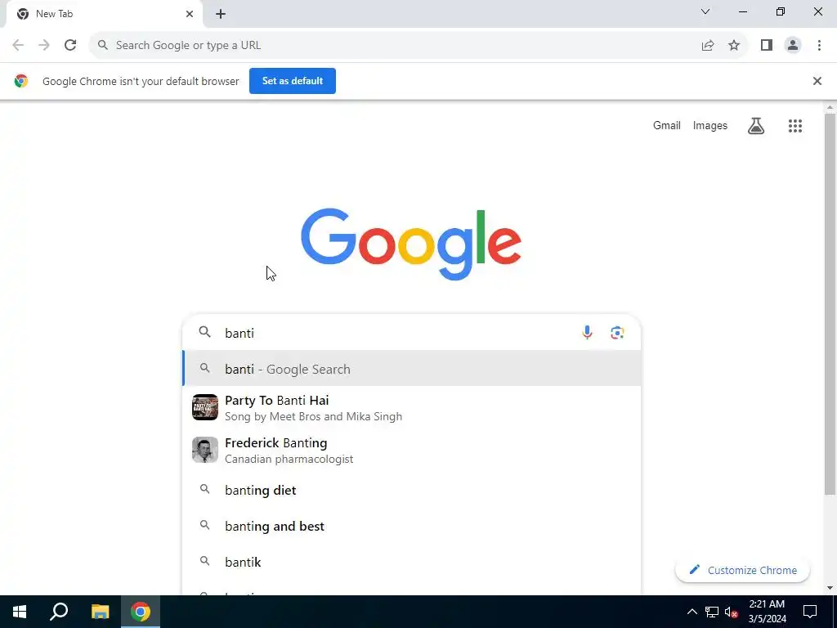
Task: Open network status tray icon
Action: click(712, 612)
